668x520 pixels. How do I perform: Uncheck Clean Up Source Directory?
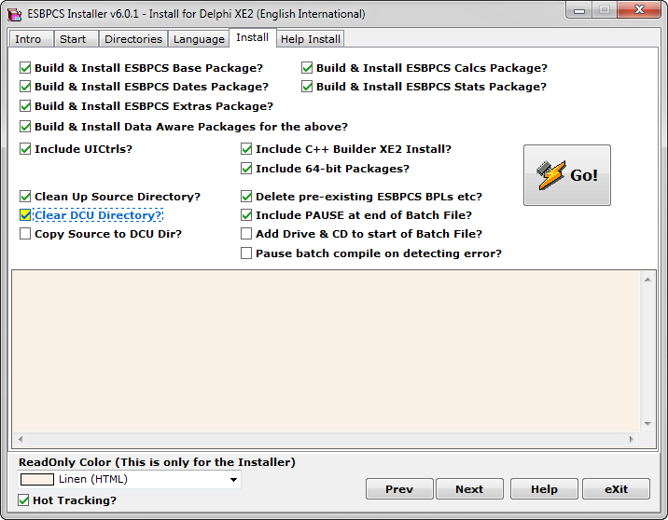[25, 197]
